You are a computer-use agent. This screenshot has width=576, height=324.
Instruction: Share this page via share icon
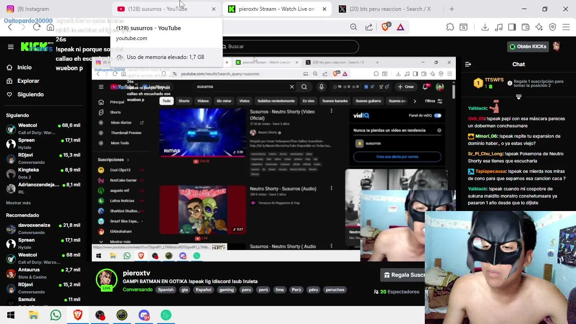tap(369, 27)
